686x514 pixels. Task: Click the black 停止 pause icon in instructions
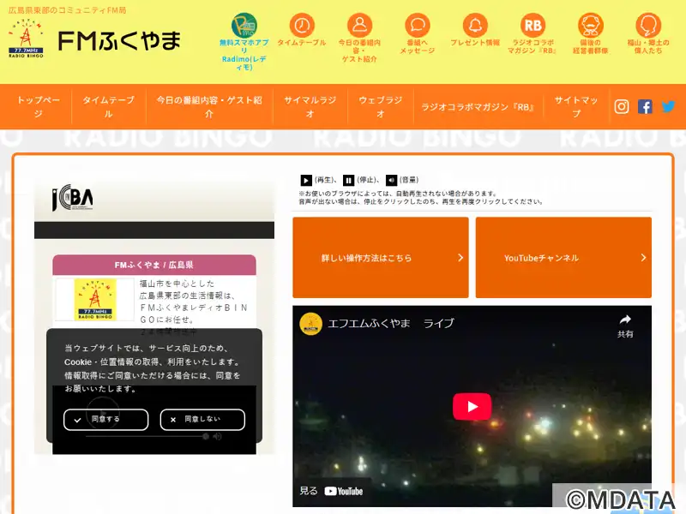click(349, 180)
